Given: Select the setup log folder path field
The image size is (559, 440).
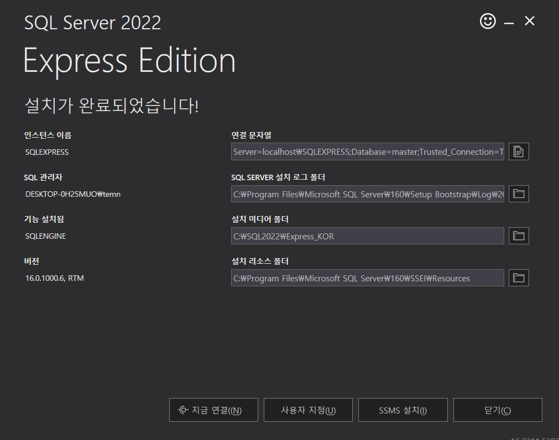Looking at the screenshot, I should click(x=368, y=194).
